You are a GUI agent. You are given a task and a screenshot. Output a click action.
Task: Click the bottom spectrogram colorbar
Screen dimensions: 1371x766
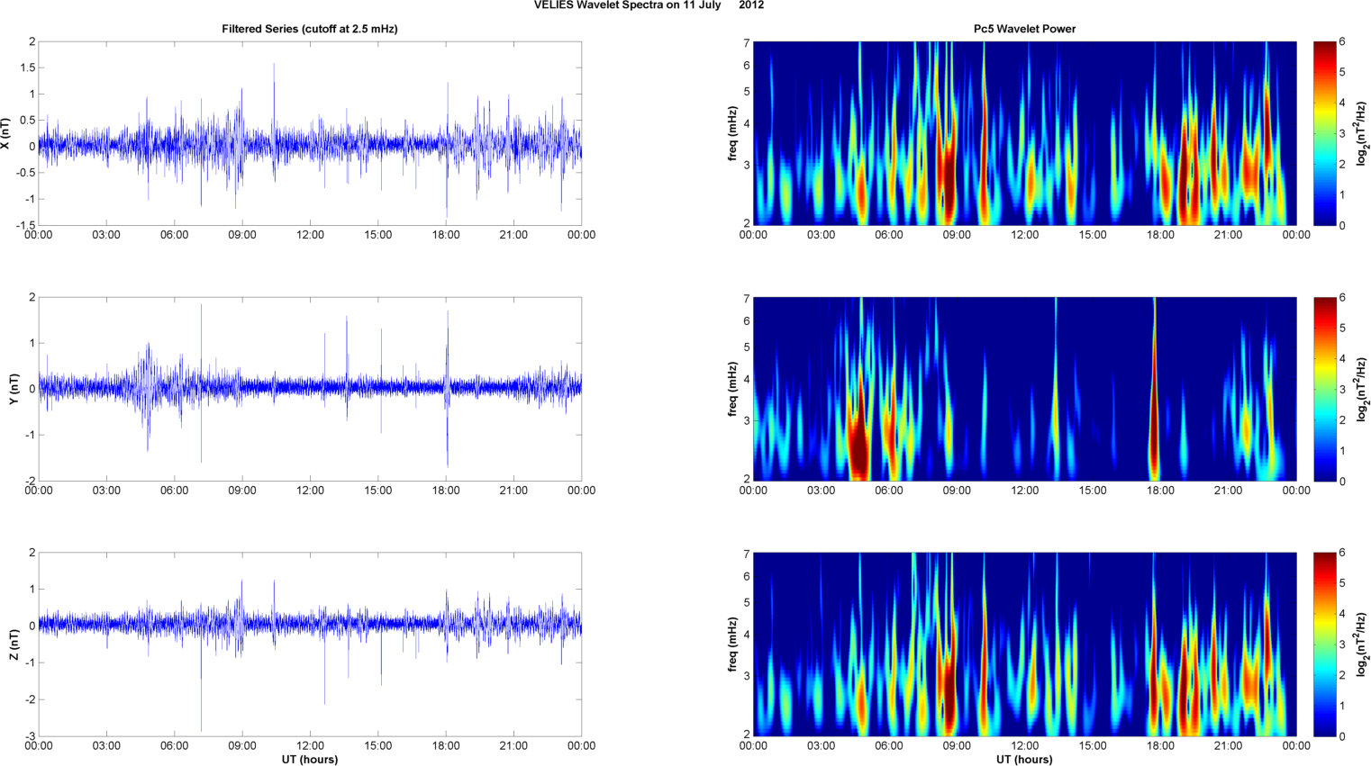[x=1325, y=644]
